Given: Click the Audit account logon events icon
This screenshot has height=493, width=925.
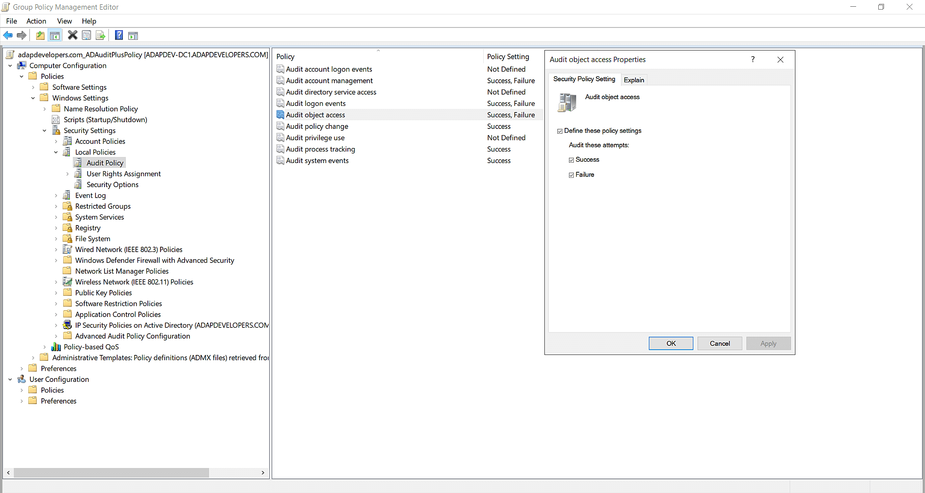Looking at the screenshot, I should [x=280, y=69].
